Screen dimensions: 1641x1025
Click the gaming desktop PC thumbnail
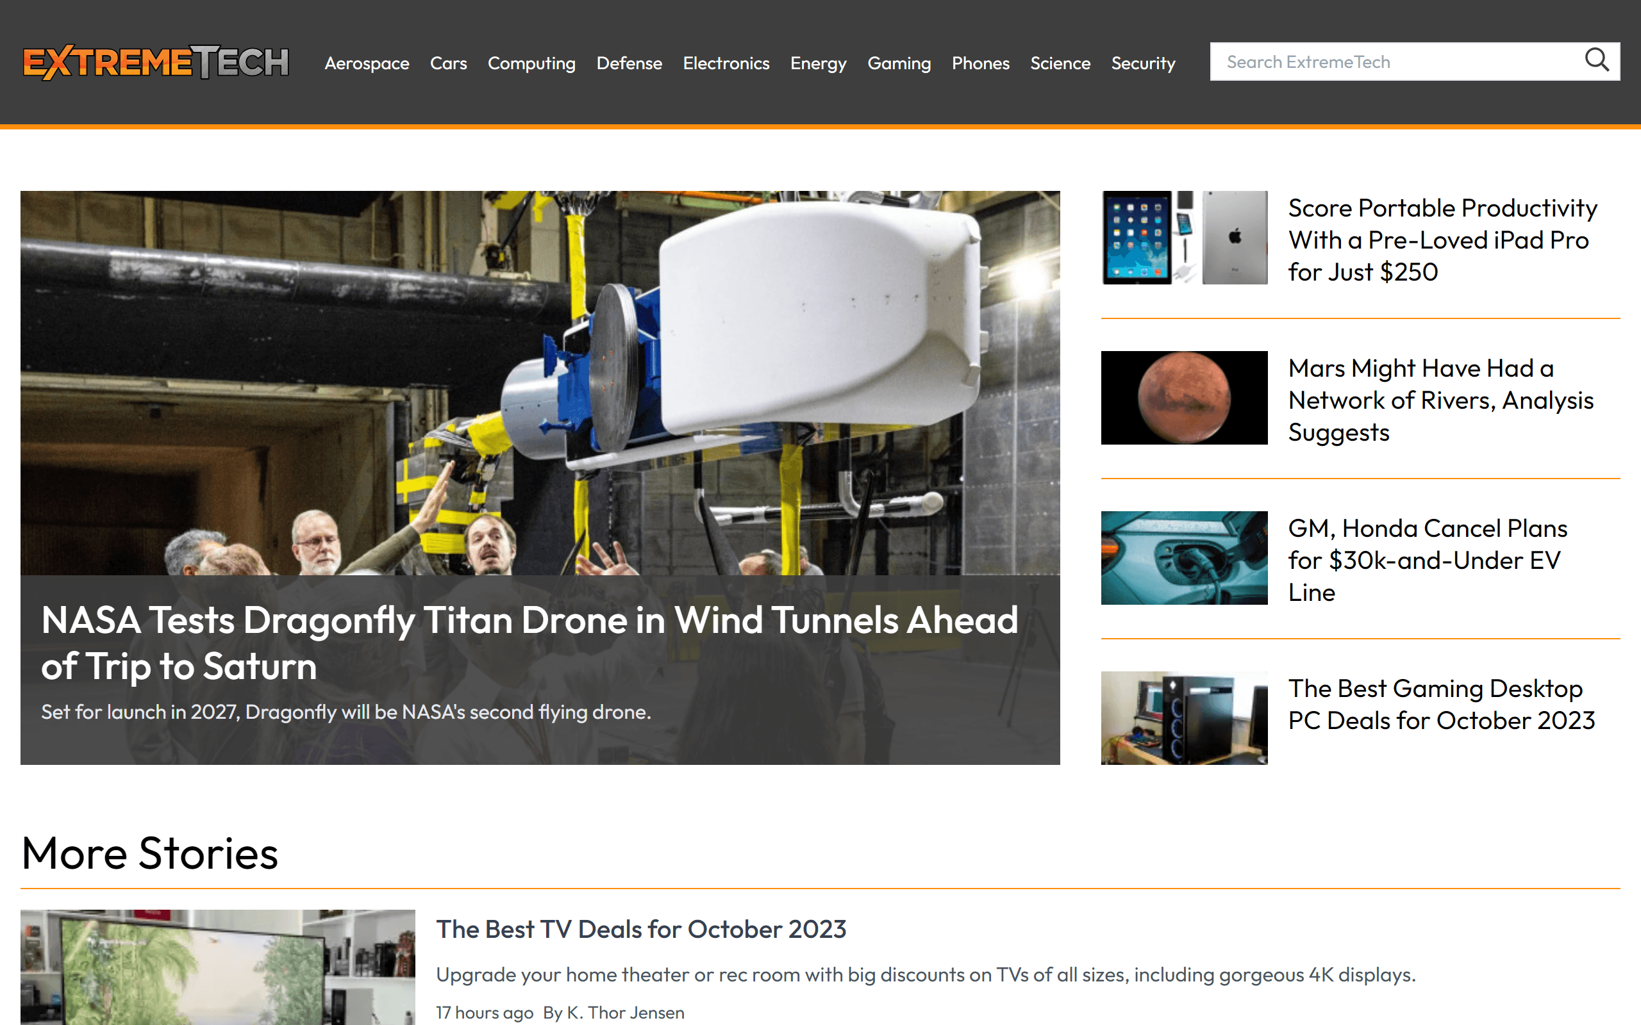(1184, 718)
